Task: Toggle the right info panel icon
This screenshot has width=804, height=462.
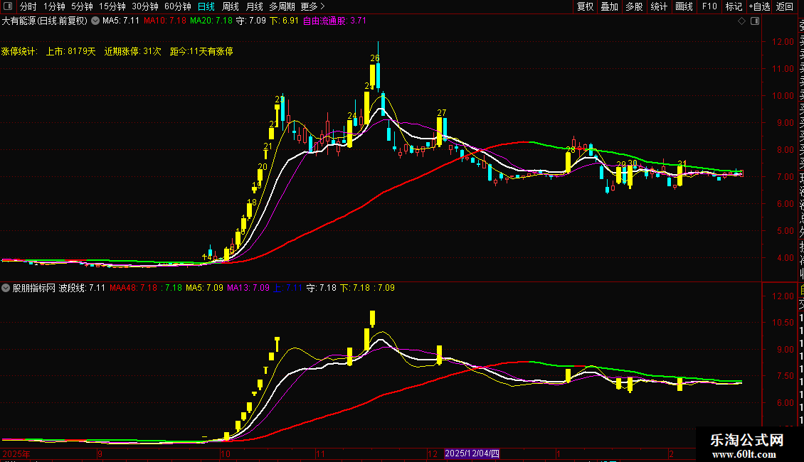Action: (755, 21)
